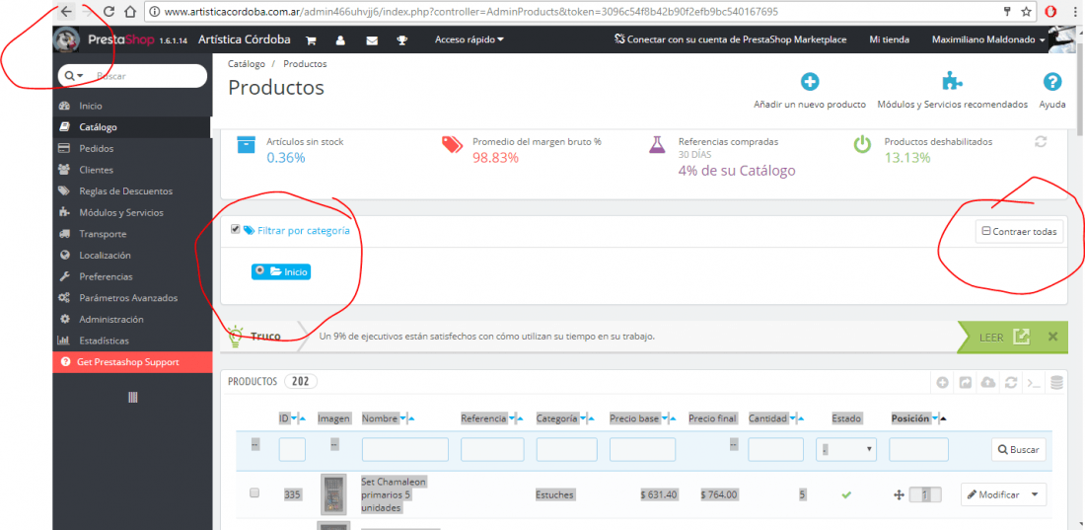This screenshot has height=530, width=1085.
Task: Focus the sidebar Buscar search field
Action: 148,76
